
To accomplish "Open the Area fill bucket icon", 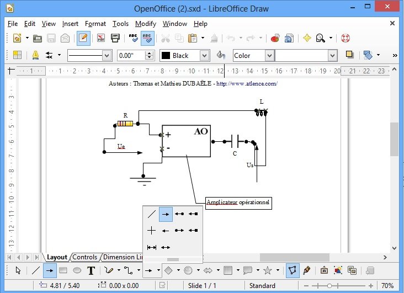I will tap(221, 55).
